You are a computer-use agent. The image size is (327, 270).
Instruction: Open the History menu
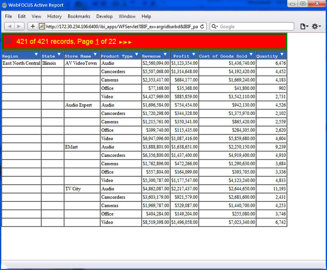pos(54,16)
